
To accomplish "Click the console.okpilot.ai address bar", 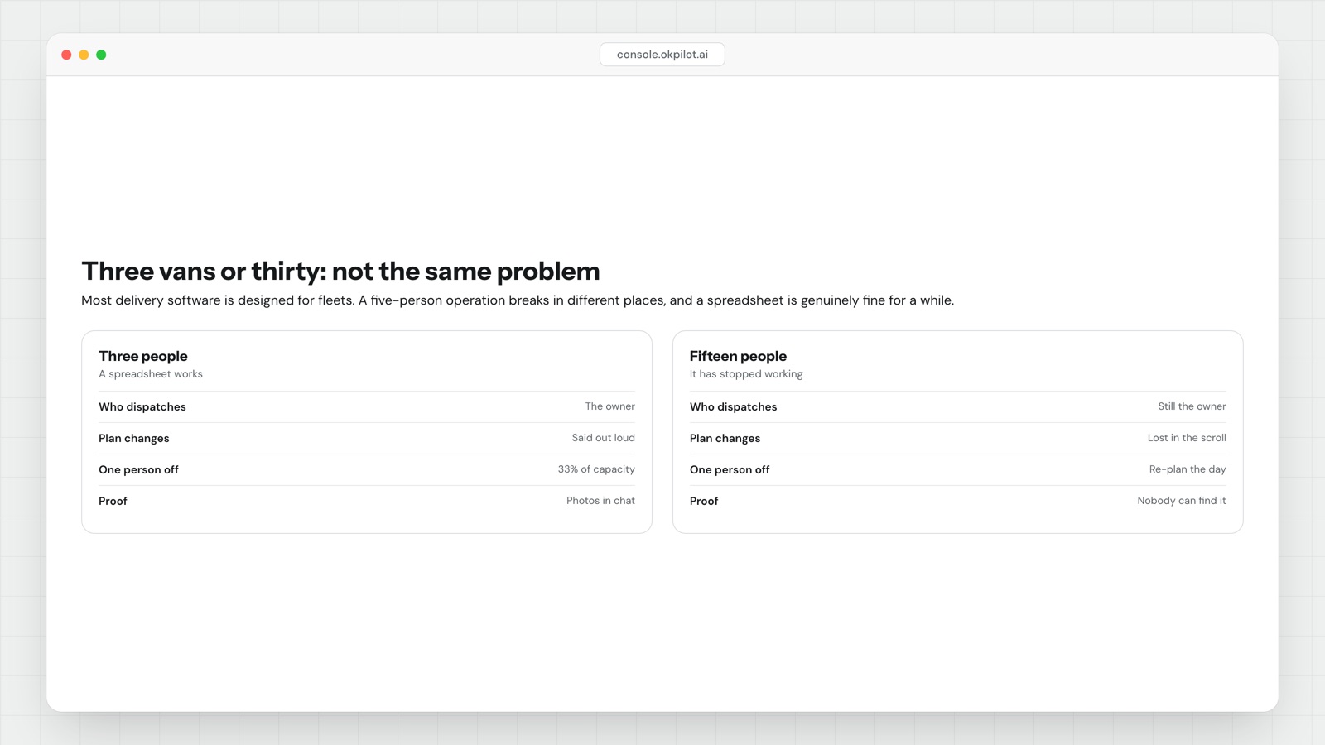I will (x=662, y=55).
